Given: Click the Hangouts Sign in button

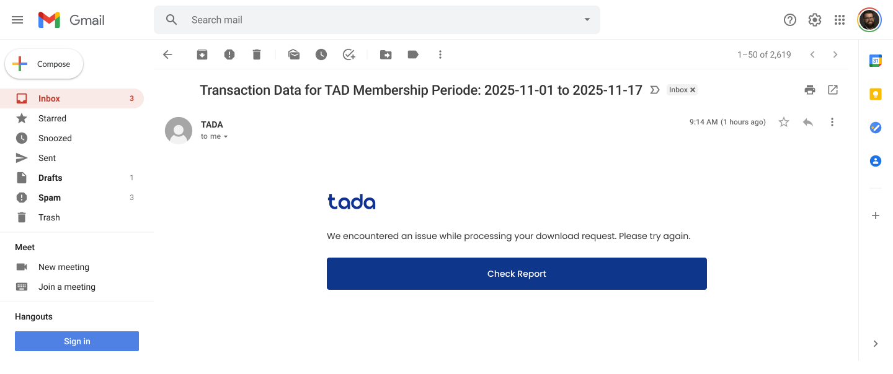Looking at the screenshot, I should pyautogui.click(x=77, y=341).
